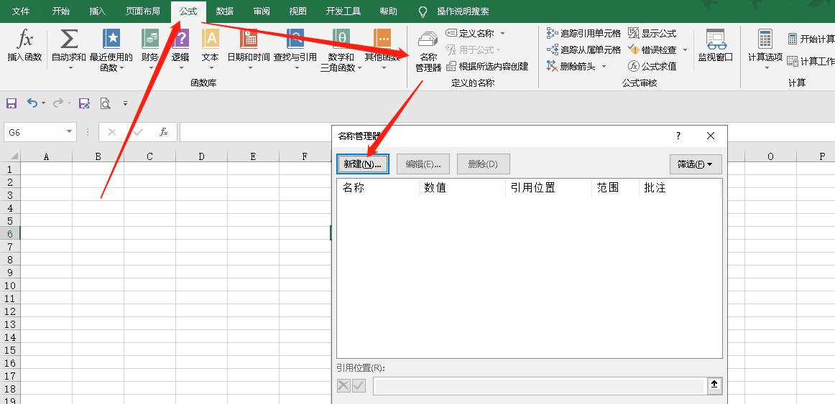Click 删除箭头 button
Viewport: 835px width, 404px height.
click(571, 67)
